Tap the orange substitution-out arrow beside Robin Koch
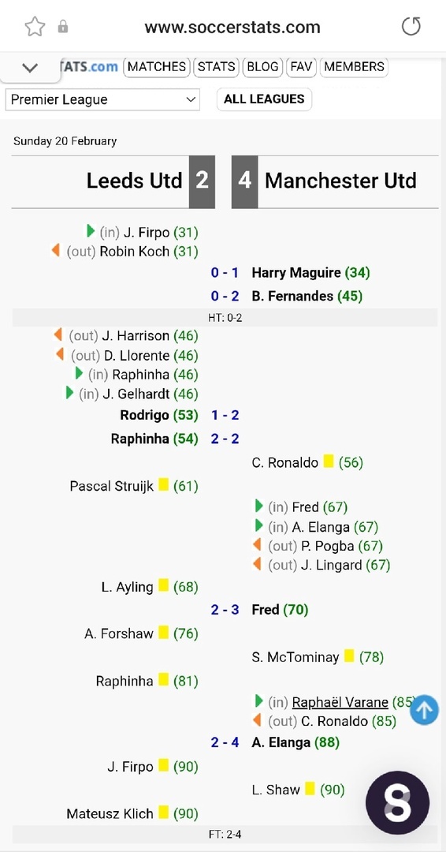This screenshot has width=446, height=852. coord(55,251)
